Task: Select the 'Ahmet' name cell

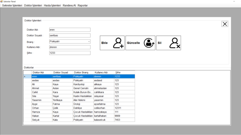Action: pyautogui.click(x=42, y=88)
